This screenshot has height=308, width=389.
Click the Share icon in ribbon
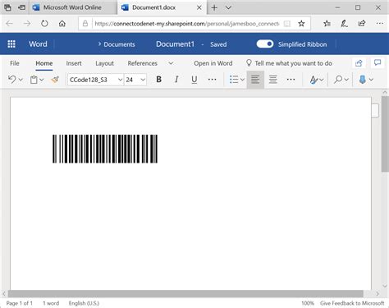point(359,63)
